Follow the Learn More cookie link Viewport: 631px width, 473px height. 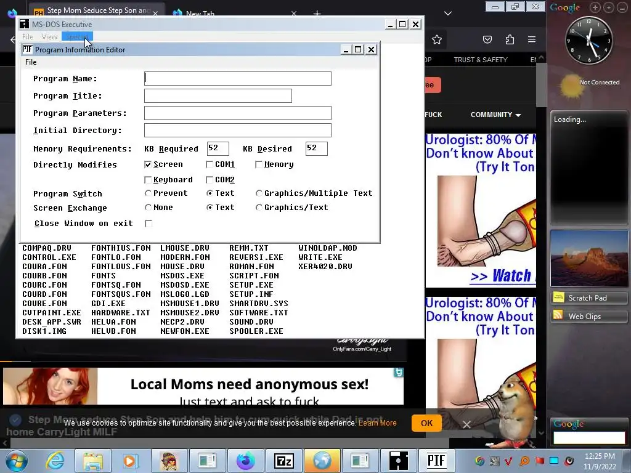[x=378, y=423]
